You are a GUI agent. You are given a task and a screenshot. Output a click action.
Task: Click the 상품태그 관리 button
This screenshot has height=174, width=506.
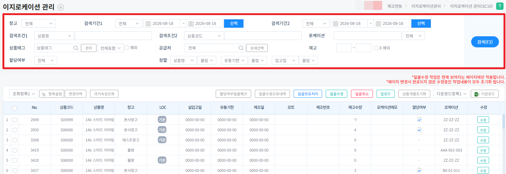pos(89,48)
